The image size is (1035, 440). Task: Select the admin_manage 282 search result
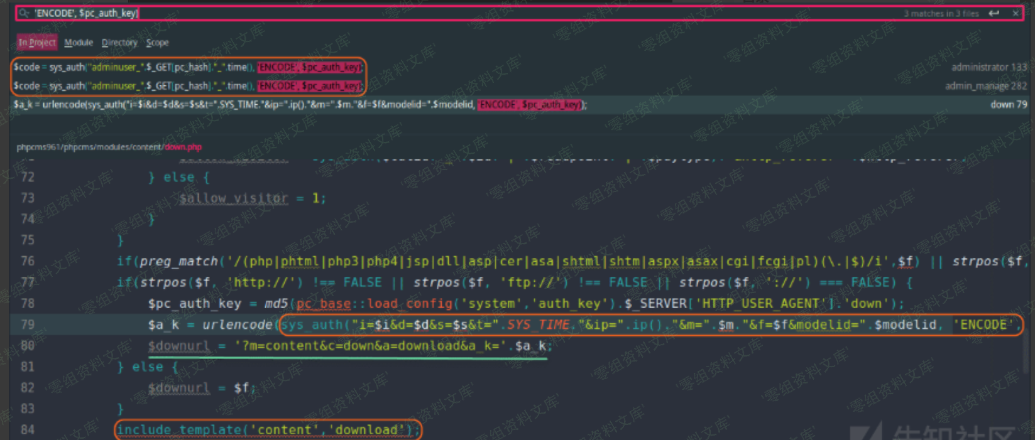click(x=189, y=86)
